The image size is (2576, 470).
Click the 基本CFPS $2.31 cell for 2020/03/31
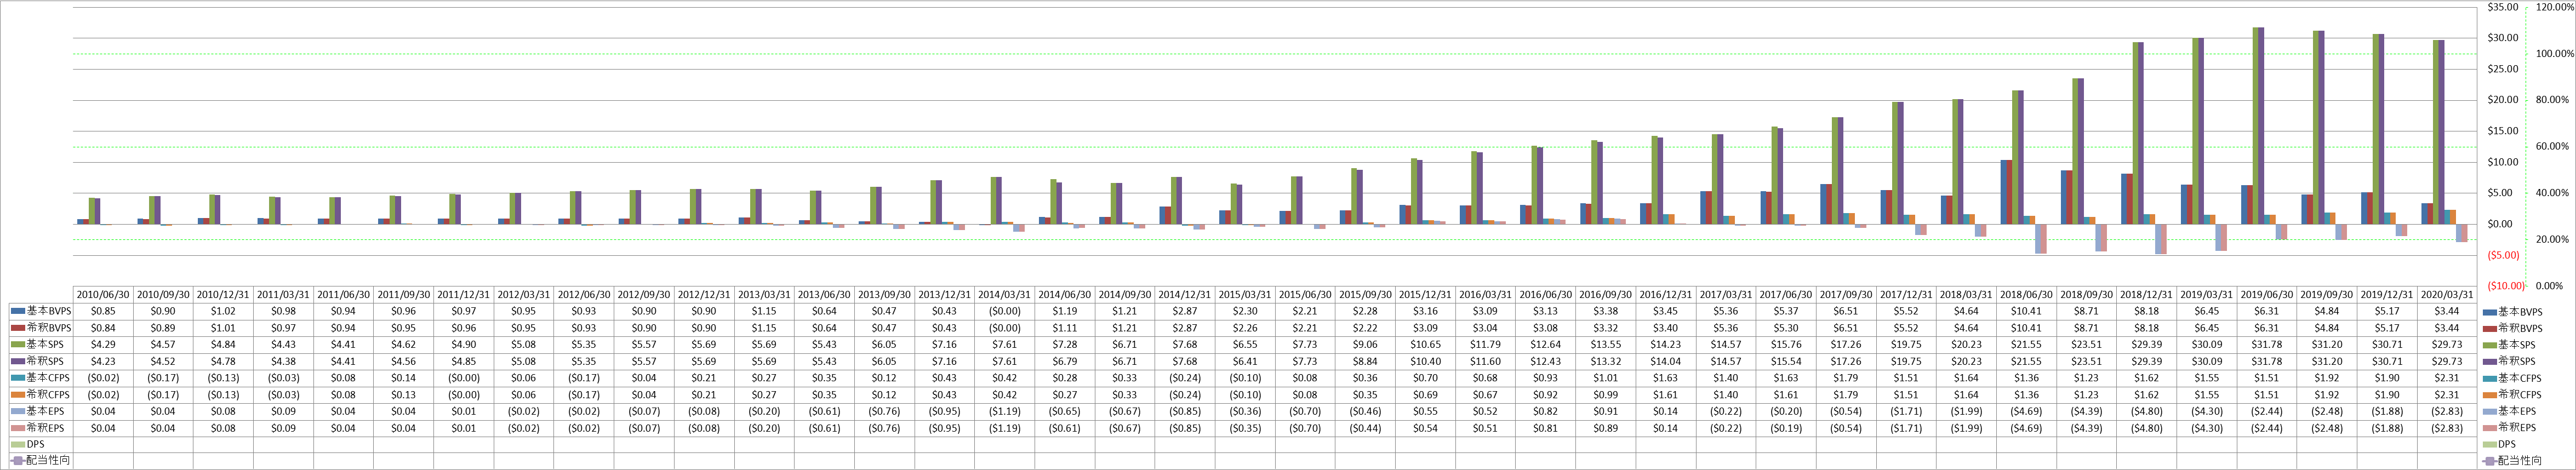pos(2447,378)
